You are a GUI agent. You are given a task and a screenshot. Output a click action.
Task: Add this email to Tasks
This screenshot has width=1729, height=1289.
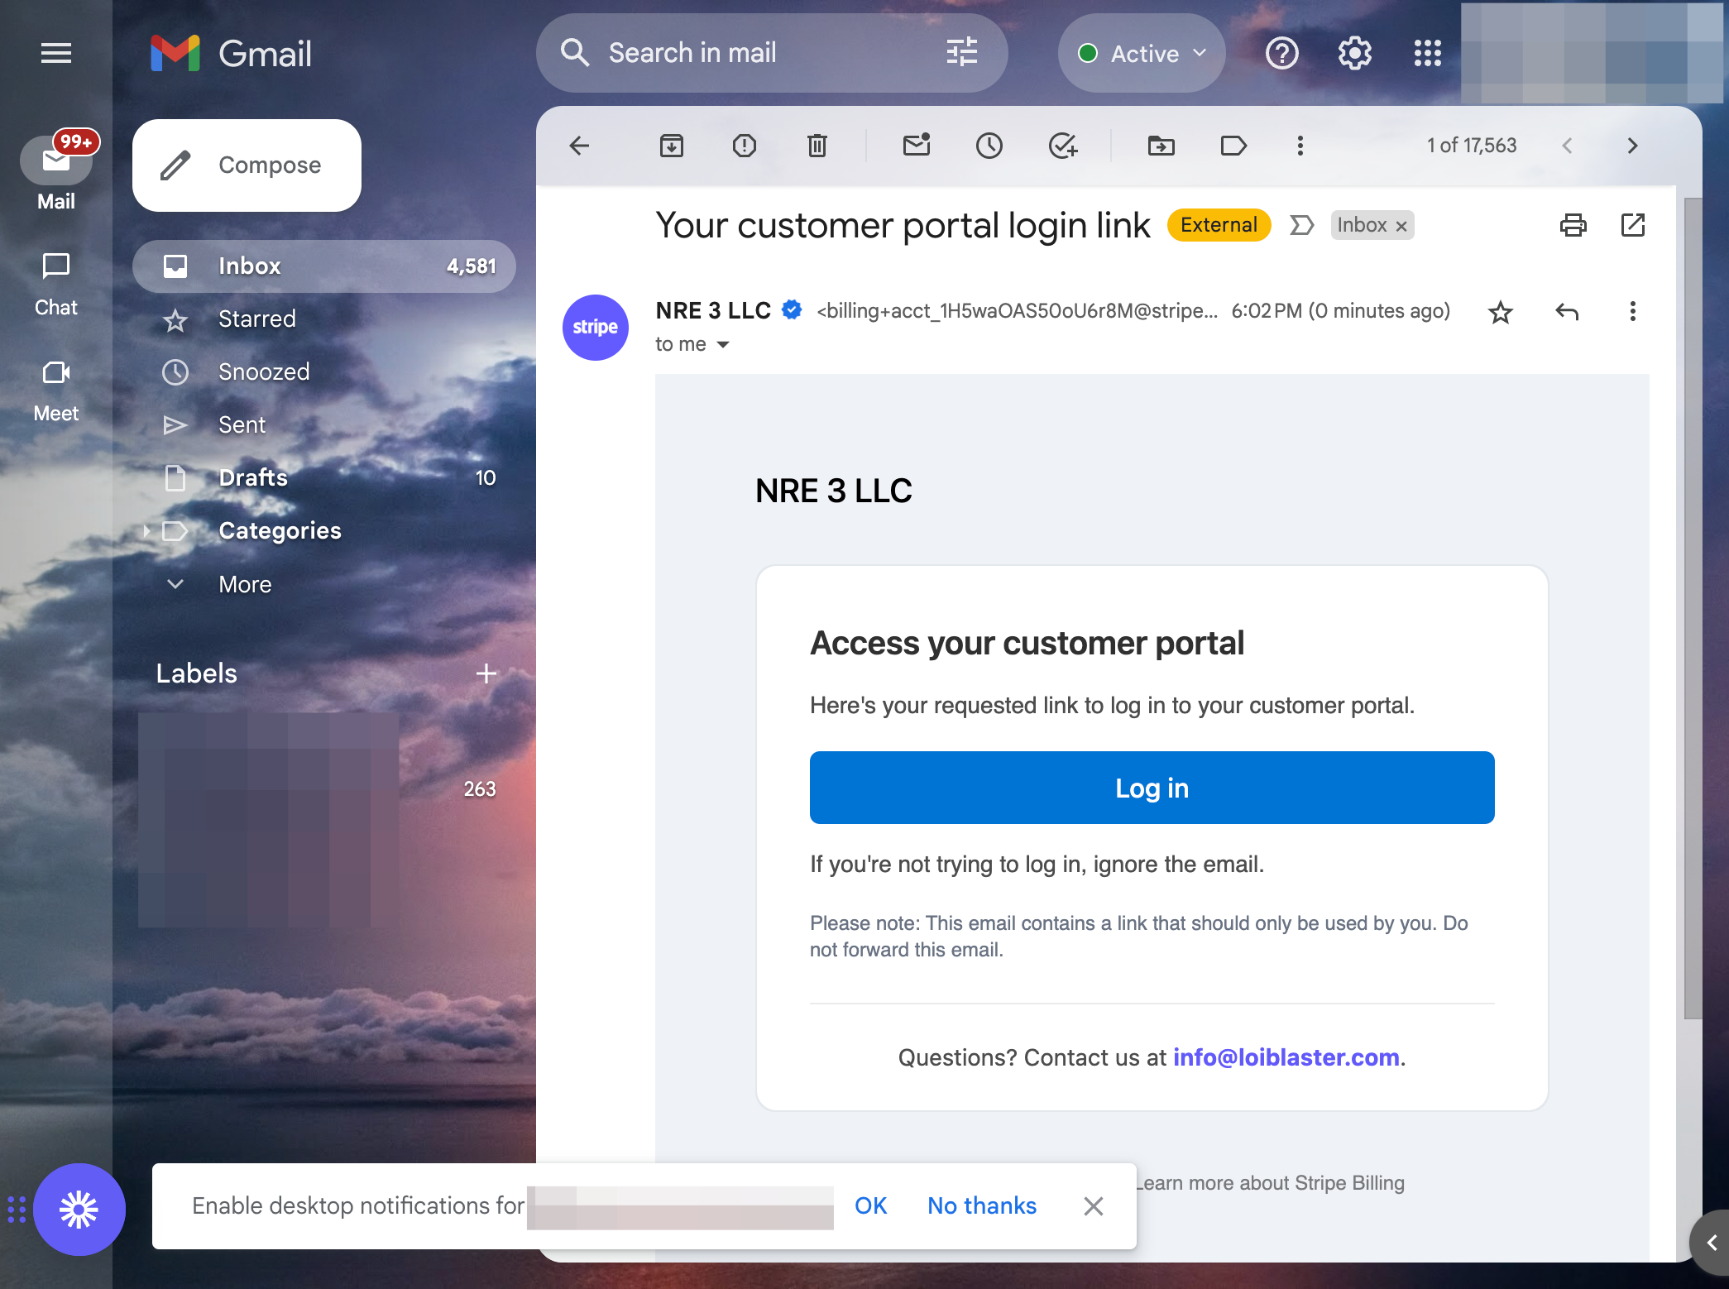(1062, 146)
